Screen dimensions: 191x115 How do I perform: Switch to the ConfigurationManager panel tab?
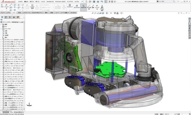point(10,17)
